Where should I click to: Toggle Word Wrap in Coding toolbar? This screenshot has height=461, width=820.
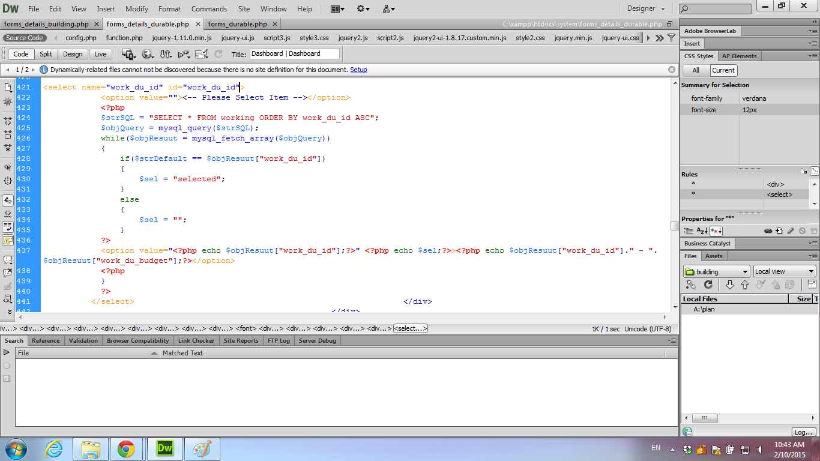pos(8,227)
